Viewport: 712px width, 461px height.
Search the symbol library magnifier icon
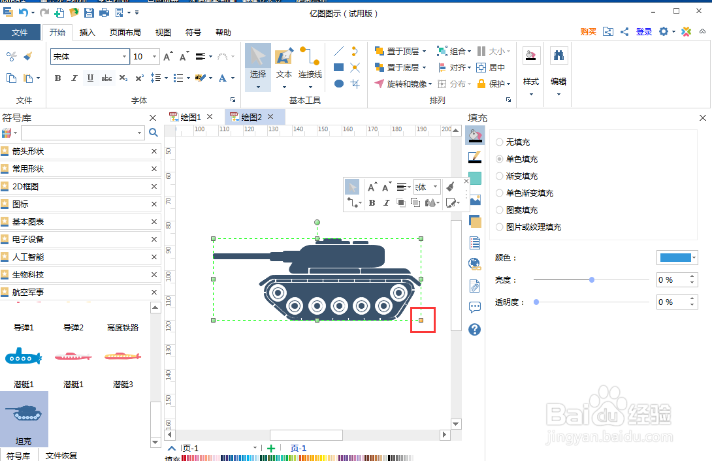pyautogui.click(x=154, y=133)
